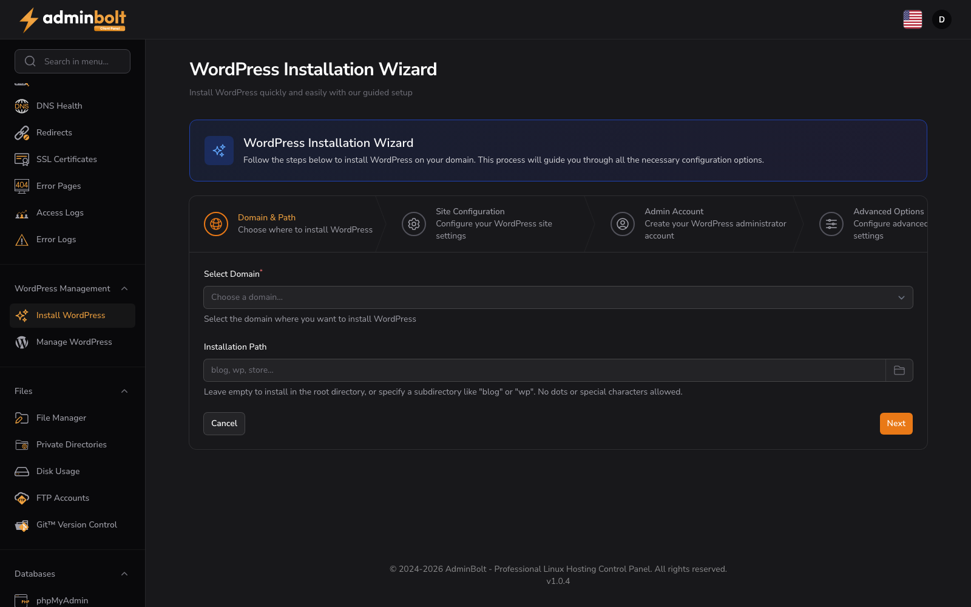Open Git Version Control link
This screenshot has height=607, width=971.
[x=72, y=524]
